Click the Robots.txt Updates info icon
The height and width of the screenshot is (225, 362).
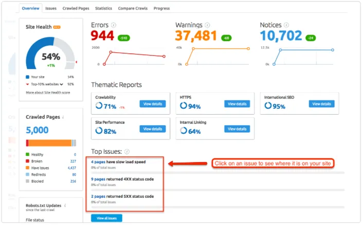click(65, 205)
